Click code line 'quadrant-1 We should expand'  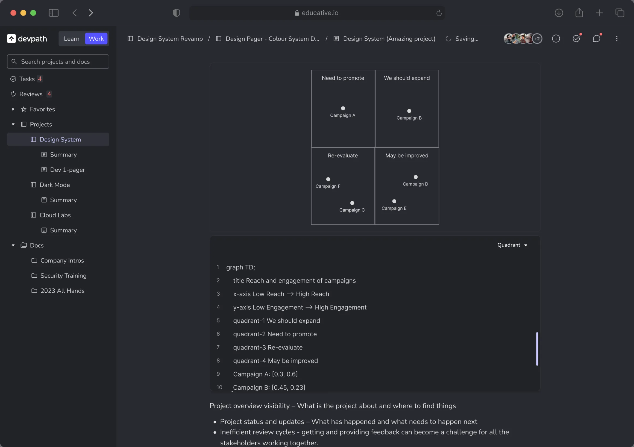click(277, 320)
